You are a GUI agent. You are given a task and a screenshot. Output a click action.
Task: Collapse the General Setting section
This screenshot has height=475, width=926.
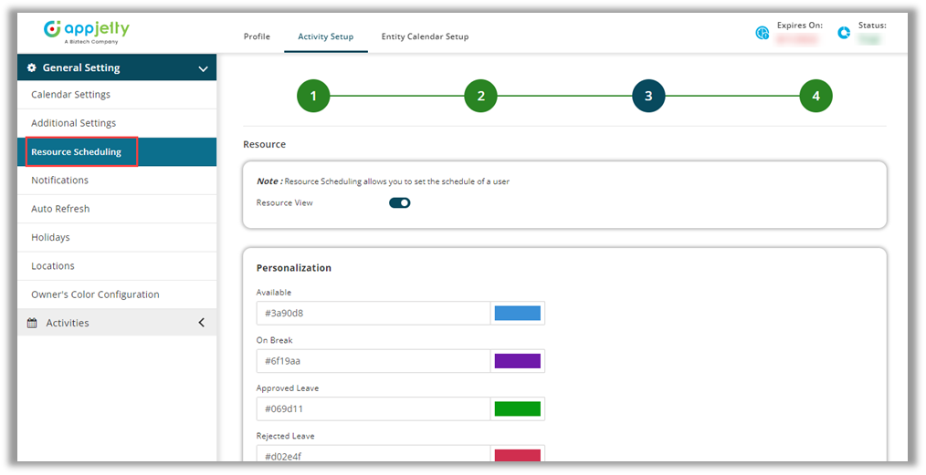203,68
